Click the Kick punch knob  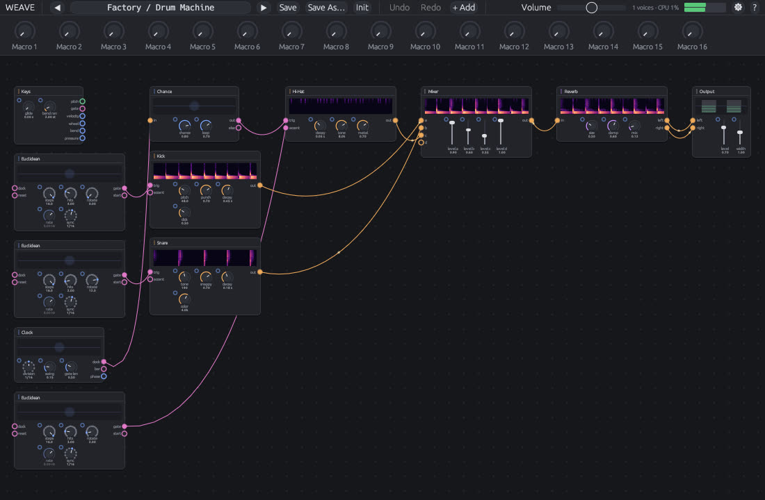point(206,190)
